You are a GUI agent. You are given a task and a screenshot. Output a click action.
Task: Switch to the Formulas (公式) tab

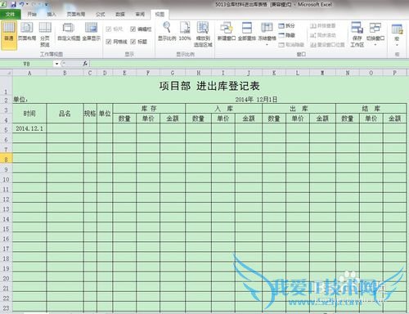(x=100, y=14)
